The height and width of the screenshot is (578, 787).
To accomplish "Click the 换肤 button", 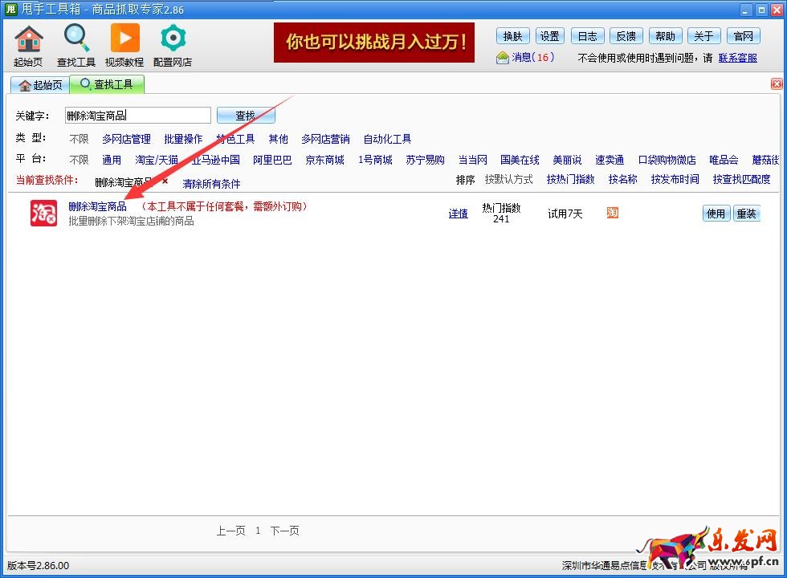I will [513, 36].
